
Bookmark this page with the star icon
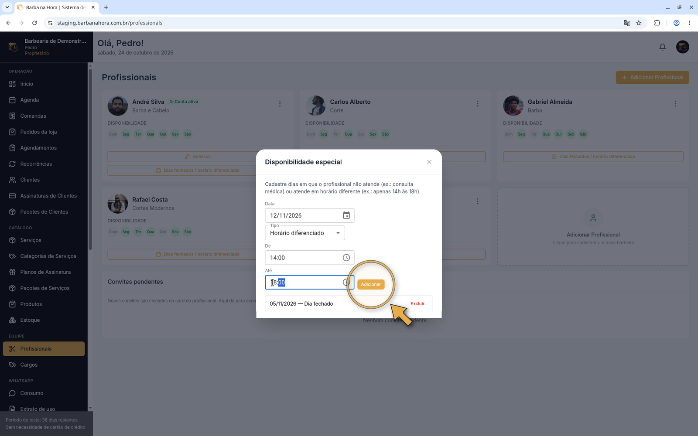639,23
